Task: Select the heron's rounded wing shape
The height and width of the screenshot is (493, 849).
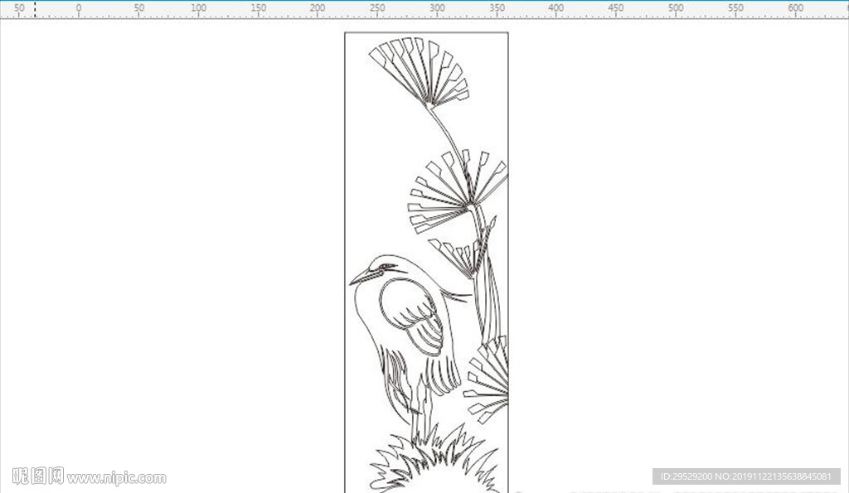Action: pos(411,317)
